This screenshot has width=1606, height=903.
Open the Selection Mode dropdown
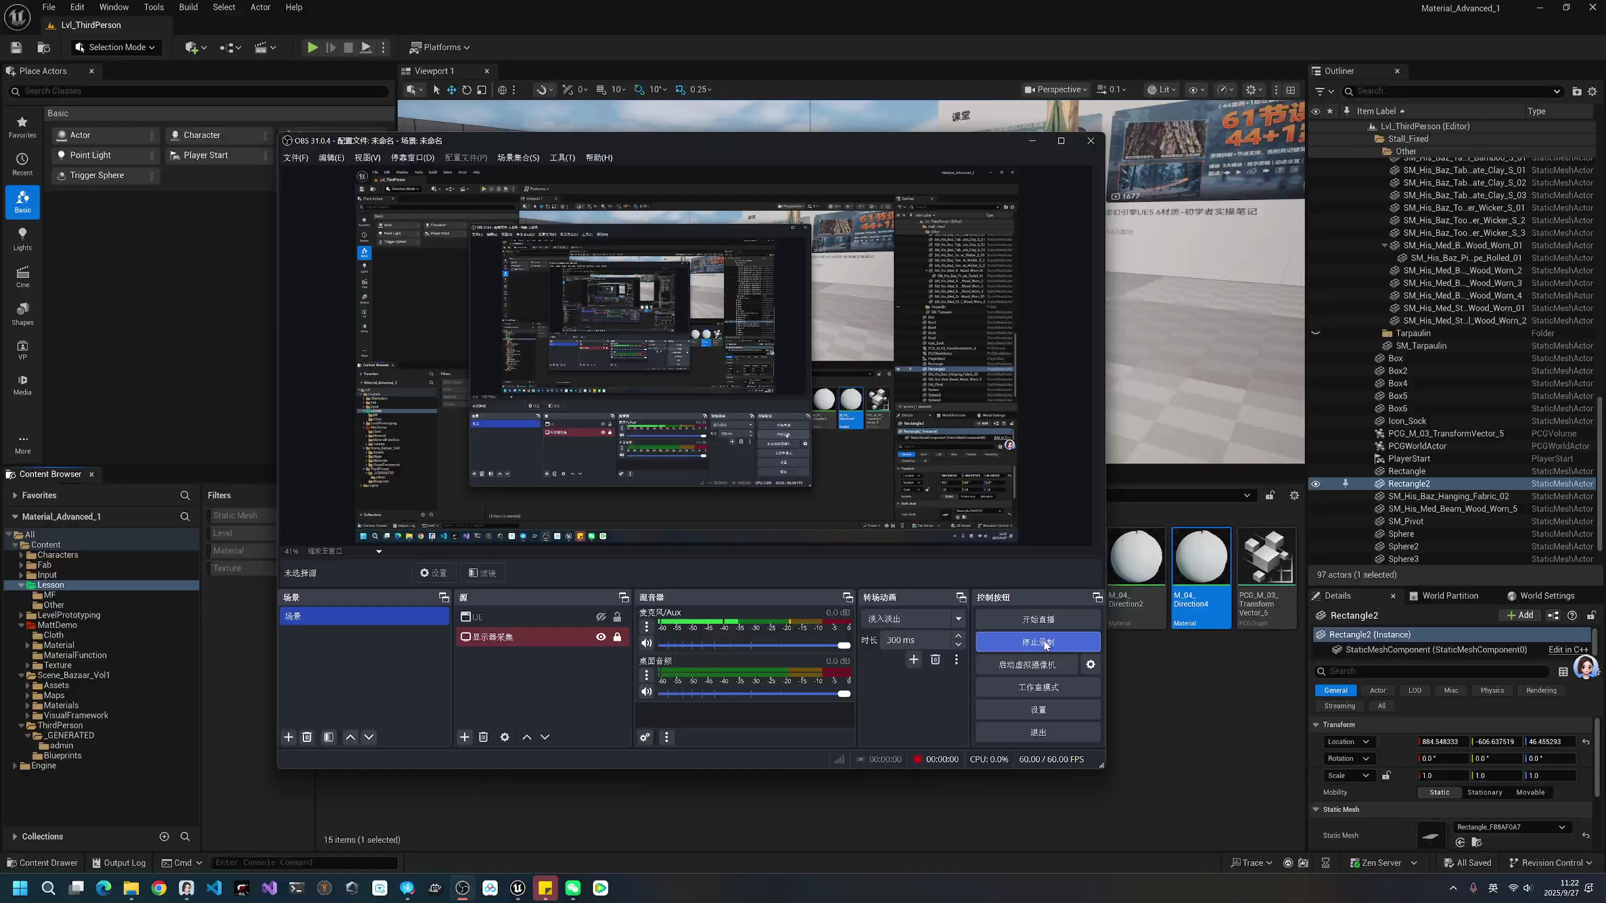click(116, 48)
